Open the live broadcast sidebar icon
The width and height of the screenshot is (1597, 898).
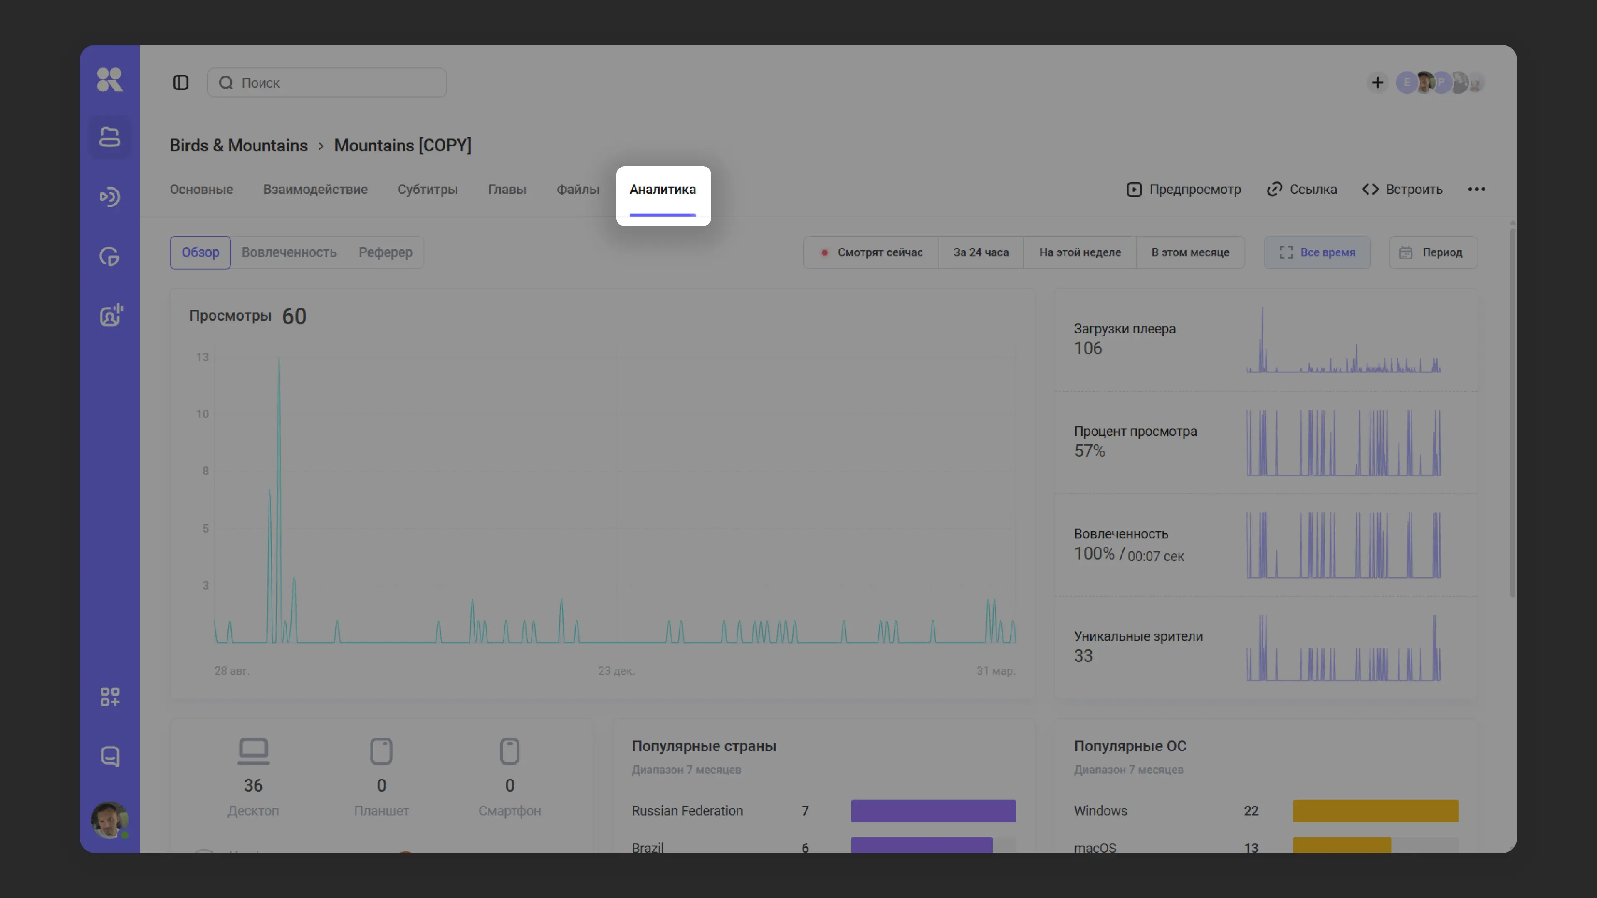pyautogui.click(x=110, y=197)
